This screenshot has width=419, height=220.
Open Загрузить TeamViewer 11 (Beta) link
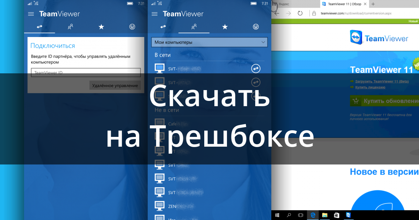coord(382,81)
